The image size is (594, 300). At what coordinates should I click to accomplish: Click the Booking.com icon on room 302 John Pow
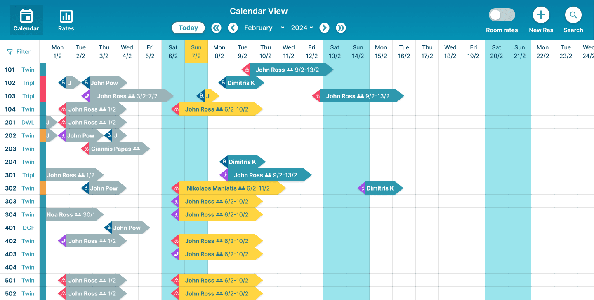pyautogui.click(x=86, y=188)
